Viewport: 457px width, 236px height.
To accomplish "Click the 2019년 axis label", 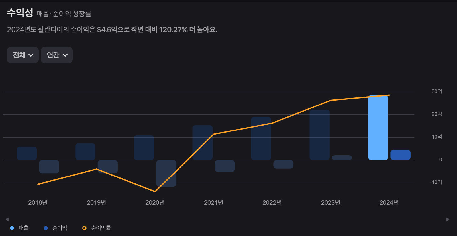I will point(96,202).
